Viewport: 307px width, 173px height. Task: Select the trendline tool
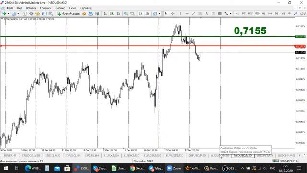pos(193,13)
